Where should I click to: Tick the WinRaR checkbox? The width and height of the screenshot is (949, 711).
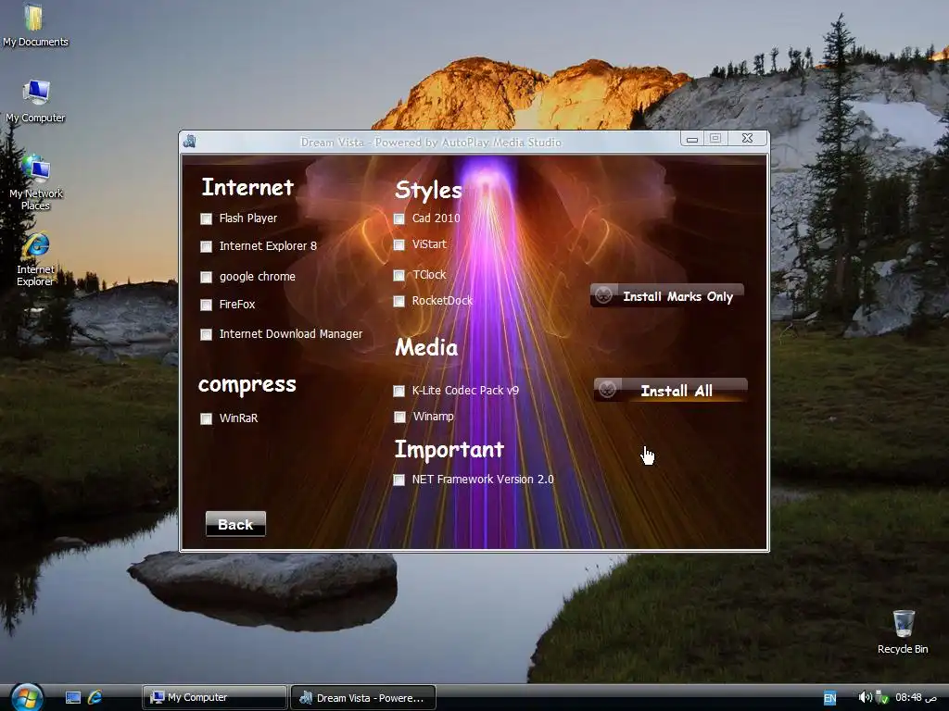coord(207,418)
